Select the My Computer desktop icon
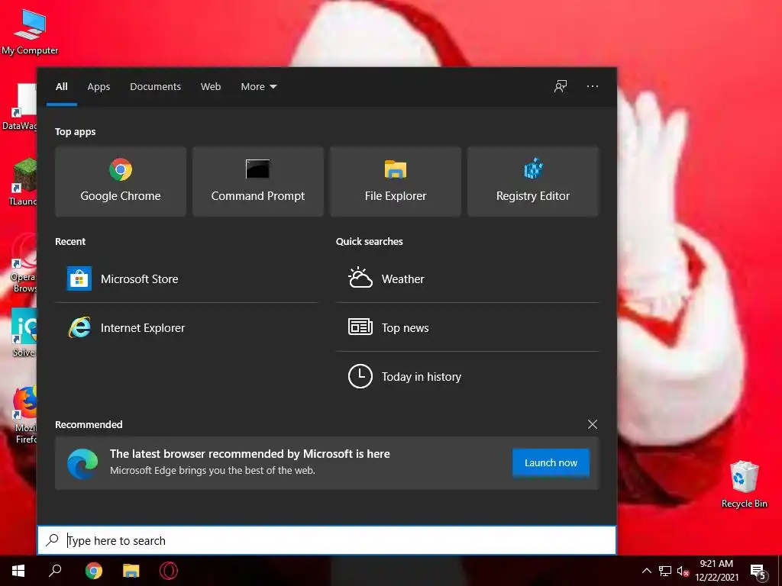 [30, 31]
